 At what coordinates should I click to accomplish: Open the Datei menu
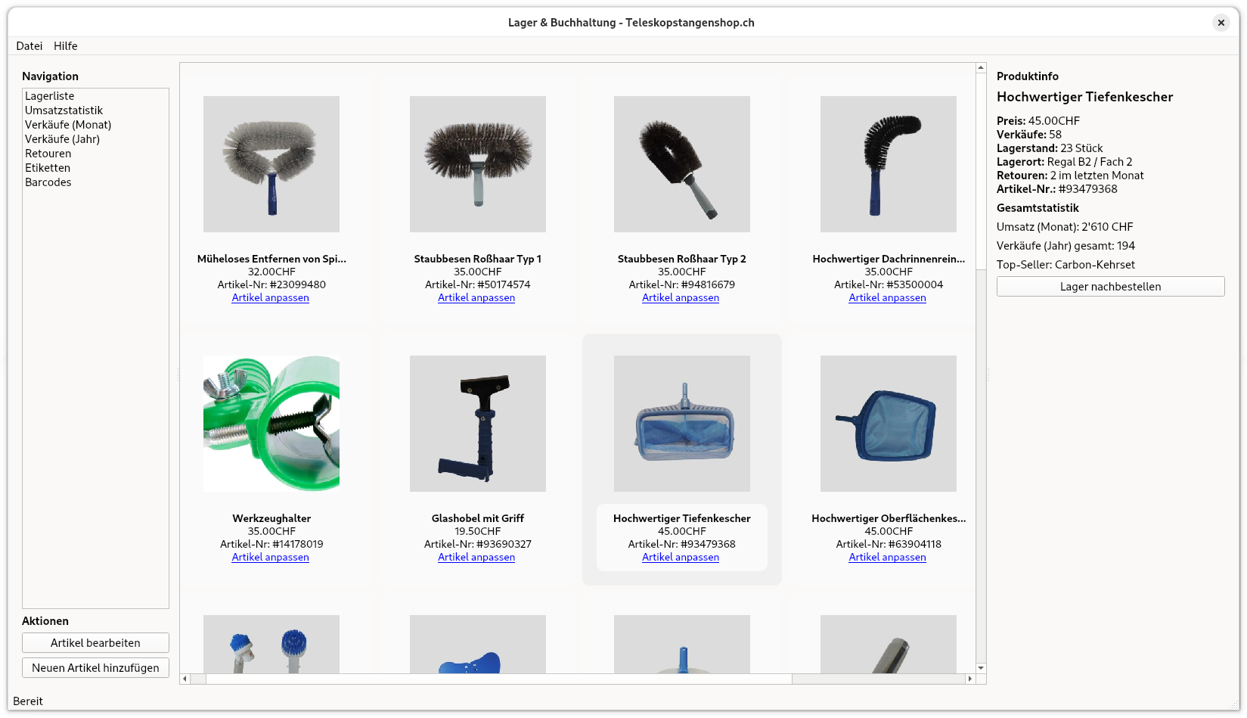click(x=29, y=46)
